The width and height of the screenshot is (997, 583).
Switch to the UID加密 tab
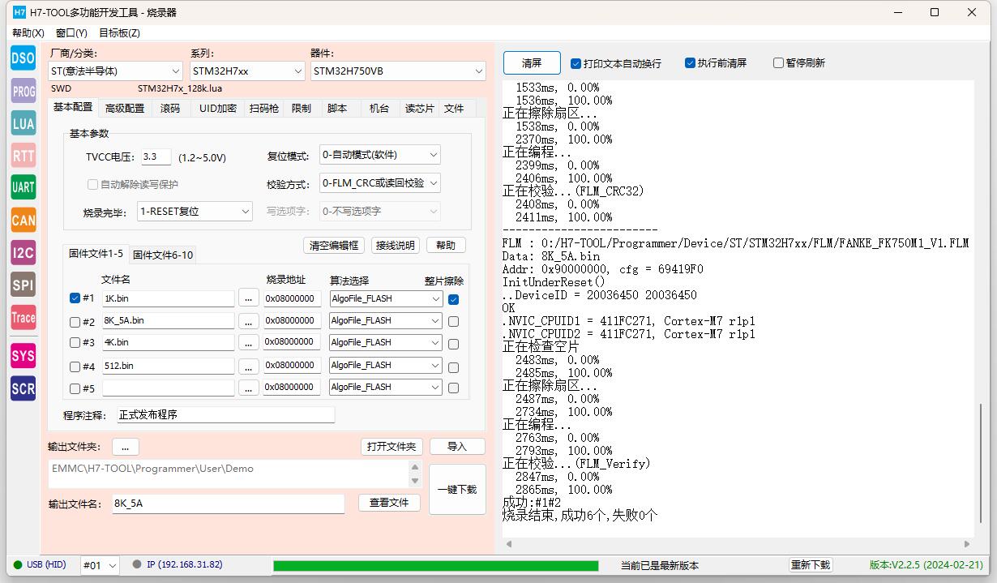(218, 109)
